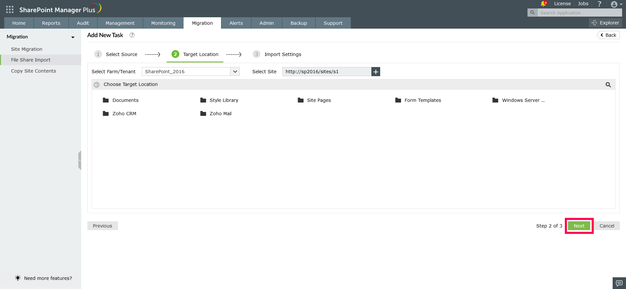Switch to the Admin tab
The image size is (626, 289).
tap(267, 23)
